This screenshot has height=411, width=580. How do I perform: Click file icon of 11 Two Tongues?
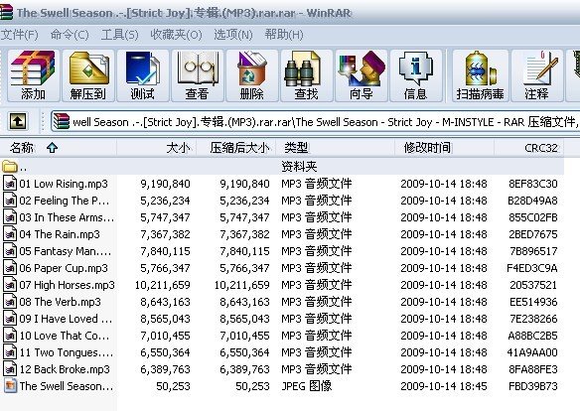coord(10,352)
